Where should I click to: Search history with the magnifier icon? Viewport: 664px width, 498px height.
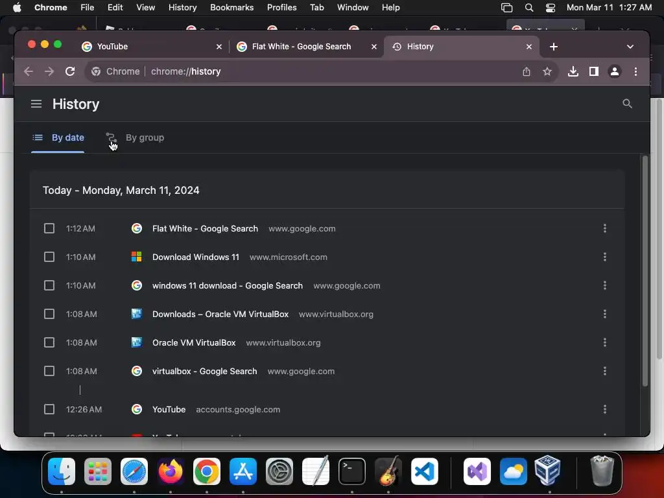coord(627,104)
